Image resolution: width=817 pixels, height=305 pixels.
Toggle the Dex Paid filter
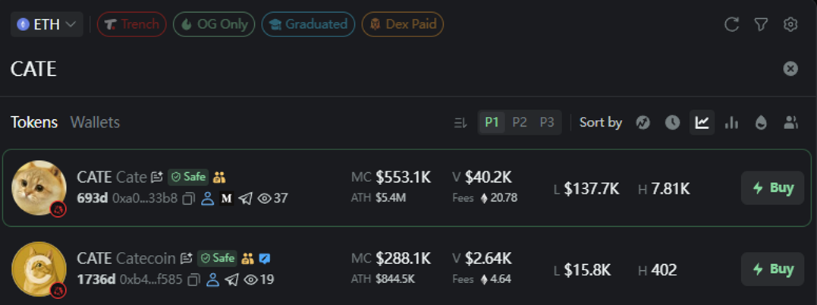(402, 24)
